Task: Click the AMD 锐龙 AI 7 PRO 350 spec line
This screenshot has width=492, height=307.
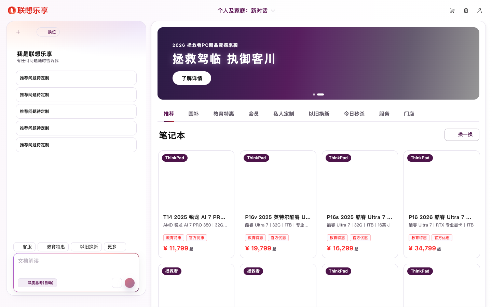Action: 195,225
